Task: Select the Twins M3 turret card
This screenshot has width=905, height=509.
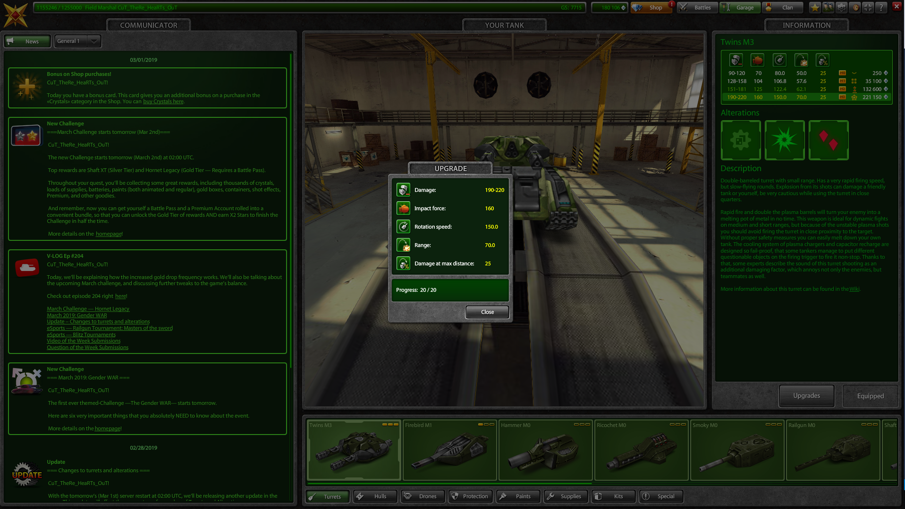Action: tap(354, 450)
